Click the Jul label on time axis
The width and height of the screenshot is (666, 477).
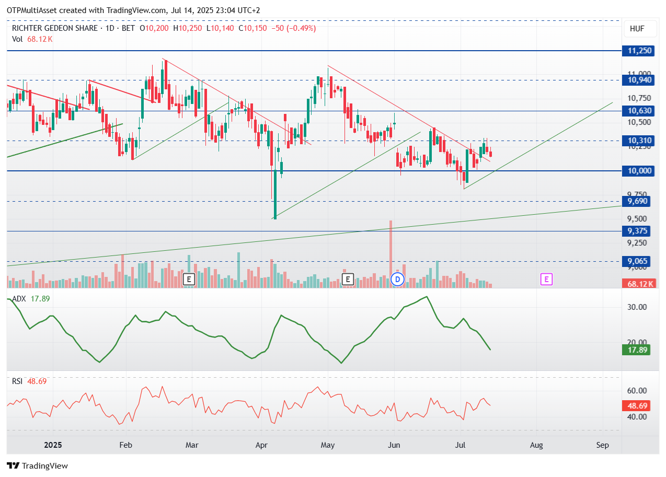[x=461, y=445]
